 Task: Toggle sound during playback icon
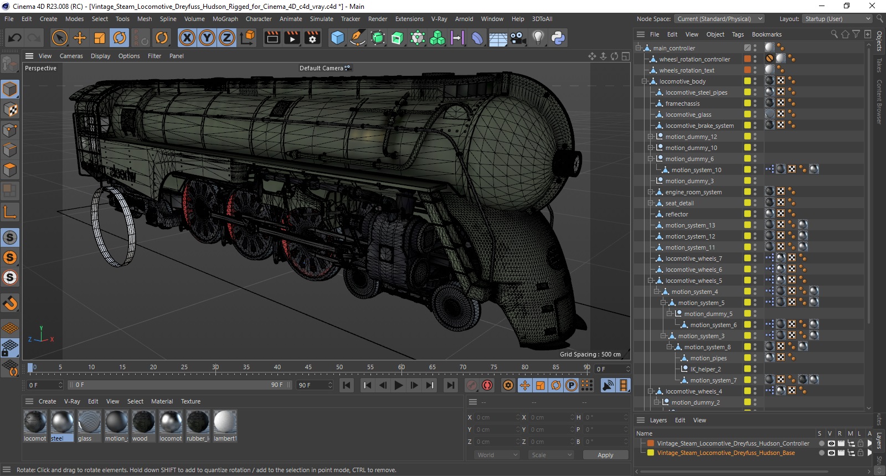click(x=608, y=385)
